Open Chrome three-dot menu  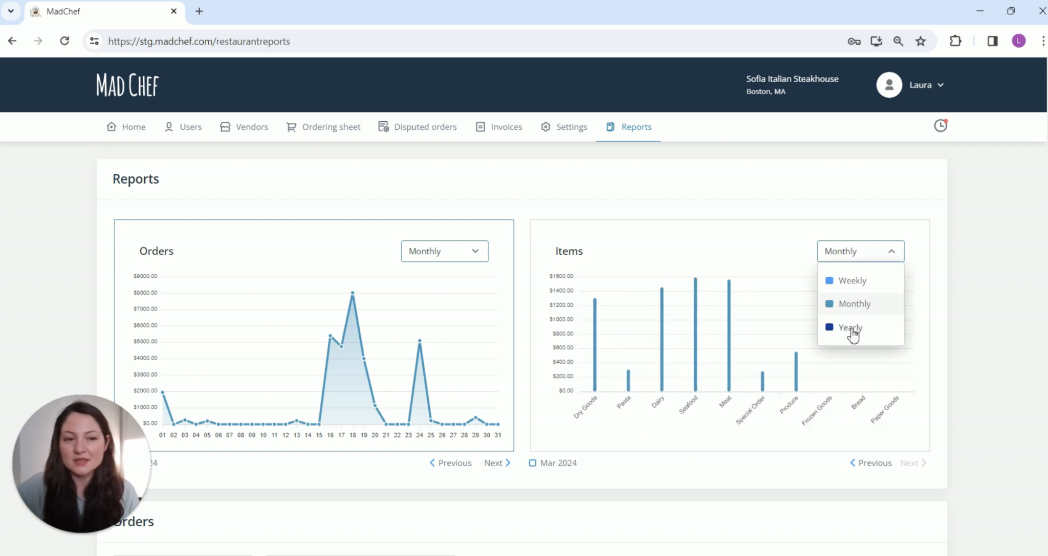1043,41
